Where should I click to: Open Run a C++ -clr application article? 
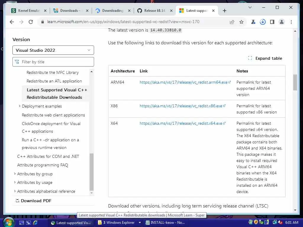pyautogui.click(x=50, y=144)
